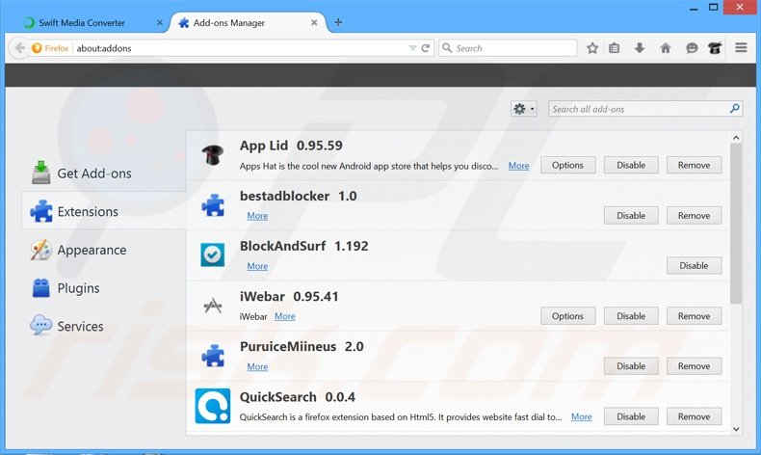Close the Add-ons Manager tab
This screenshot has height=455, width=761.
pyautogui.click(x=314, y=23)
